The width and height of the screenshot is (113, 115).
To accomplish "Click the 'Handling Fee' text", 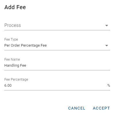I will 15,66.
